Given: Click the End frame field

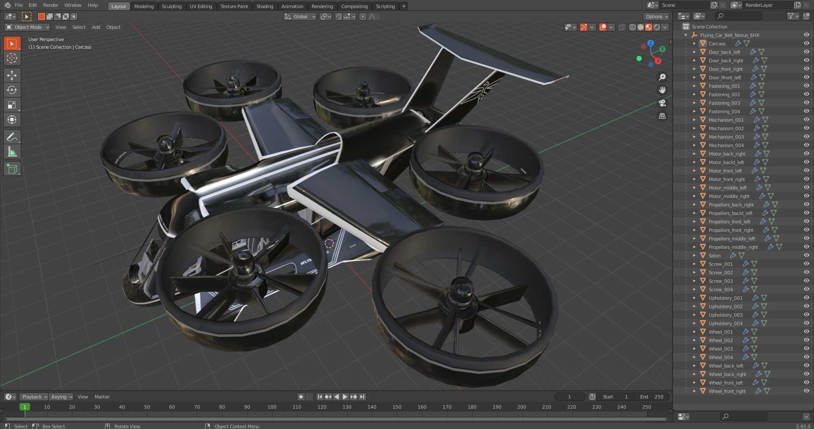Looking at the screenshot, I should pyautogui.click(x=652, y=397).
